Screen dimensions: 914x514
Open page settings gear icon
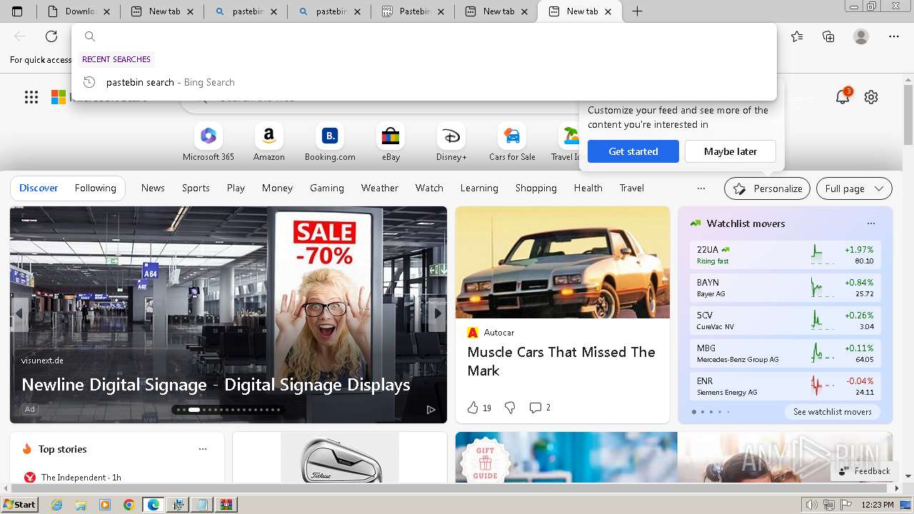coord(871,97)
